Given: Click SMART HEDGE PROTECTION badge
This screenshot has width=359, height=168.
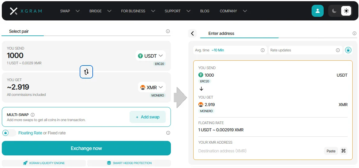Looking at the screenshot, I should 129,163.
